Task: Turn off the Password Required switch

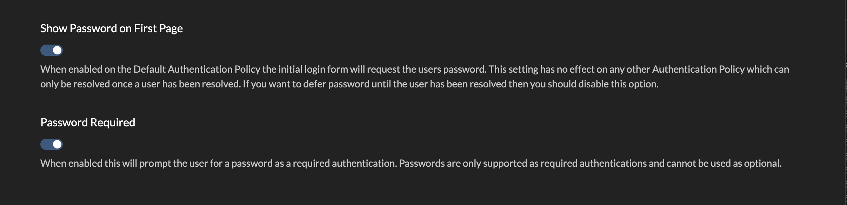Action: (x=51, y=144)
